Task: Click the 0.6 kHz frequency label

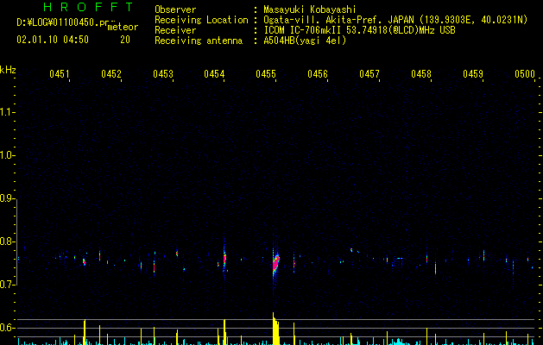Action: [x=8, y=328]
